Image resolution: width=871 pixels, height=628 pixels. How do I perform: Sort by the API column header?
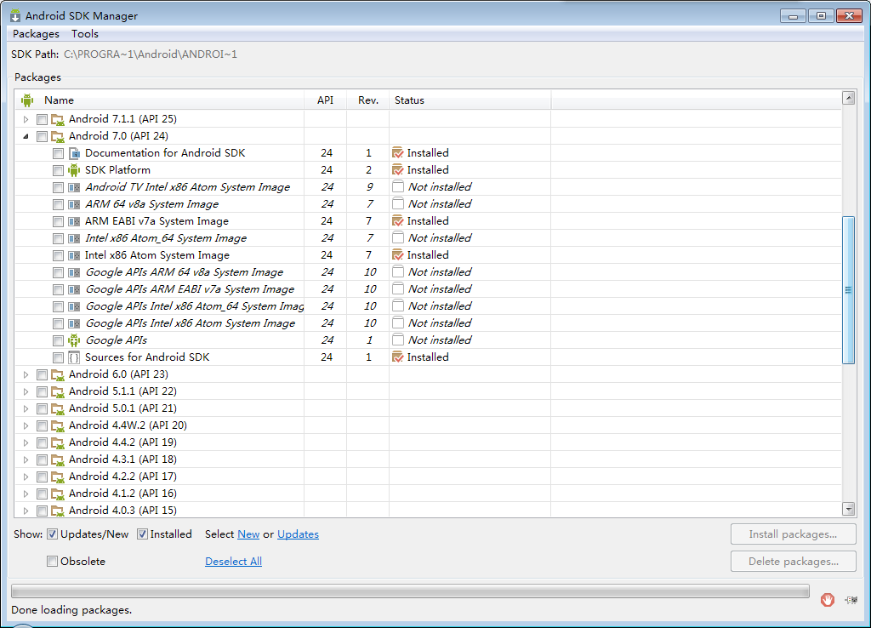(326, 100)
